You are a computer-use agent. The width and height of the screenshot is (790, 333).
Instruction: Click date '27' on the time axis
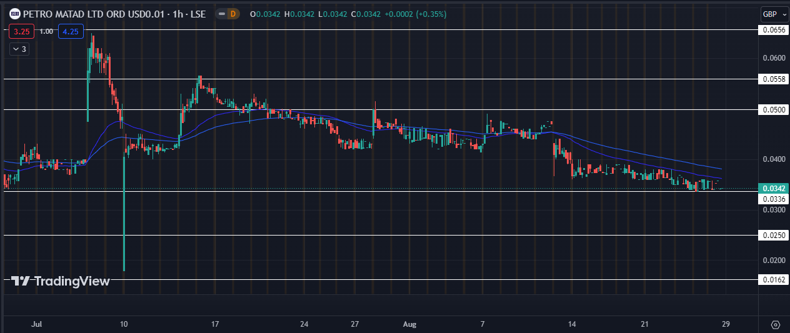(x=354, y=324)
